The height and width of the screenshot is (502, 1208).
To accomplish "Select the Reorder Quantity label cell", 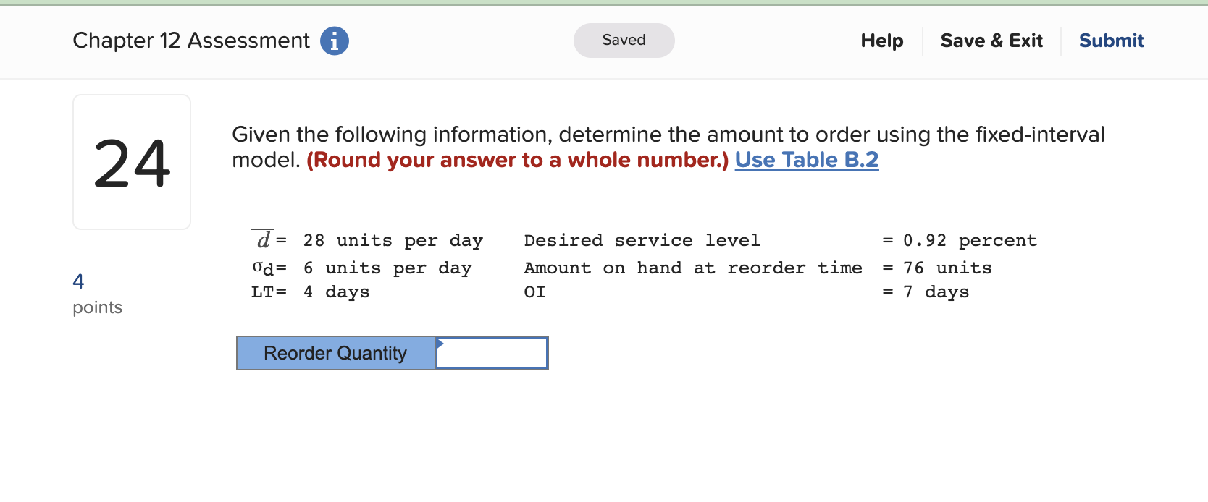I will point(335,353).
